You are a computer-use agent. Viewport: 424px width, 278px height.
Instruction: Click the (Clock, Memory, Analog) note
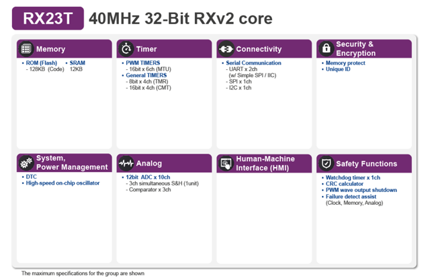click(x=354, y=203)
